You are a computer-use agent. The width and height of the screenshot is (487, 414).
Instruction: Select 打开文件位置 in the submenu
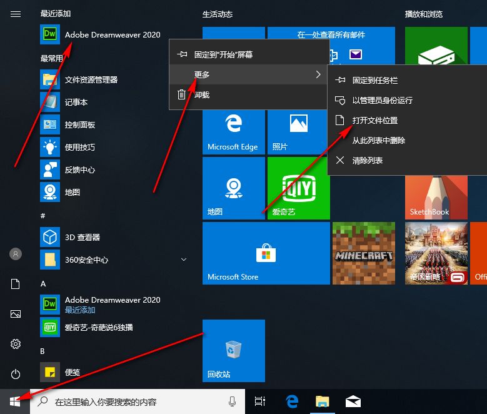click(x=407, y=120)
